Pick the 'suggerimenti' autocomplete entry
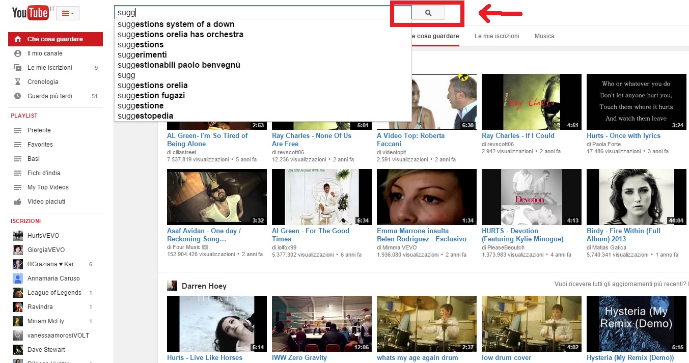 pos(263,54)
